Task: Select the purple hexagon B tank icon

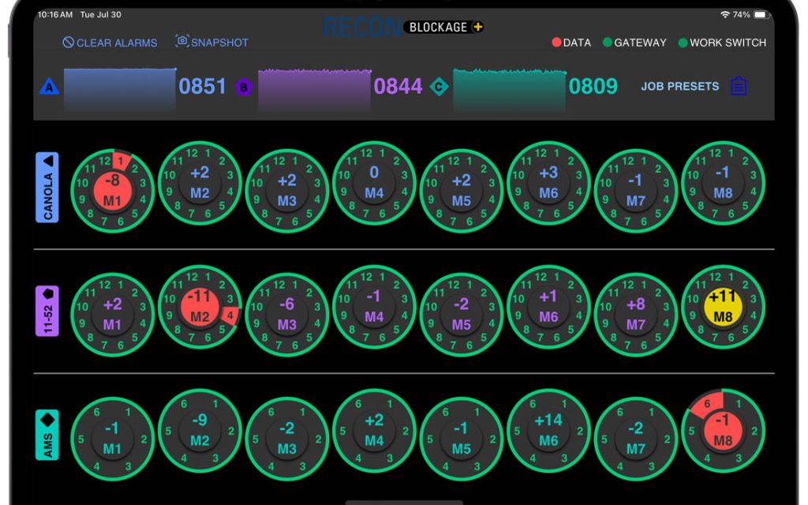Action: (245, 87)
